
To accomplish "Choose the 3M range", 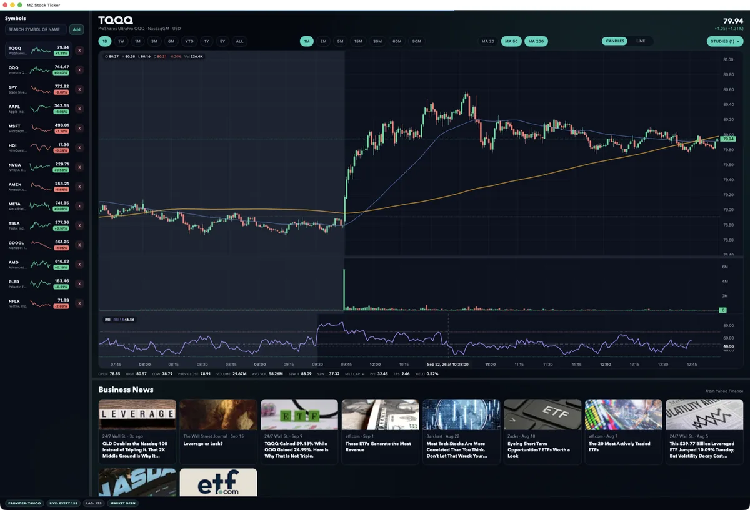I will (154, 41).
